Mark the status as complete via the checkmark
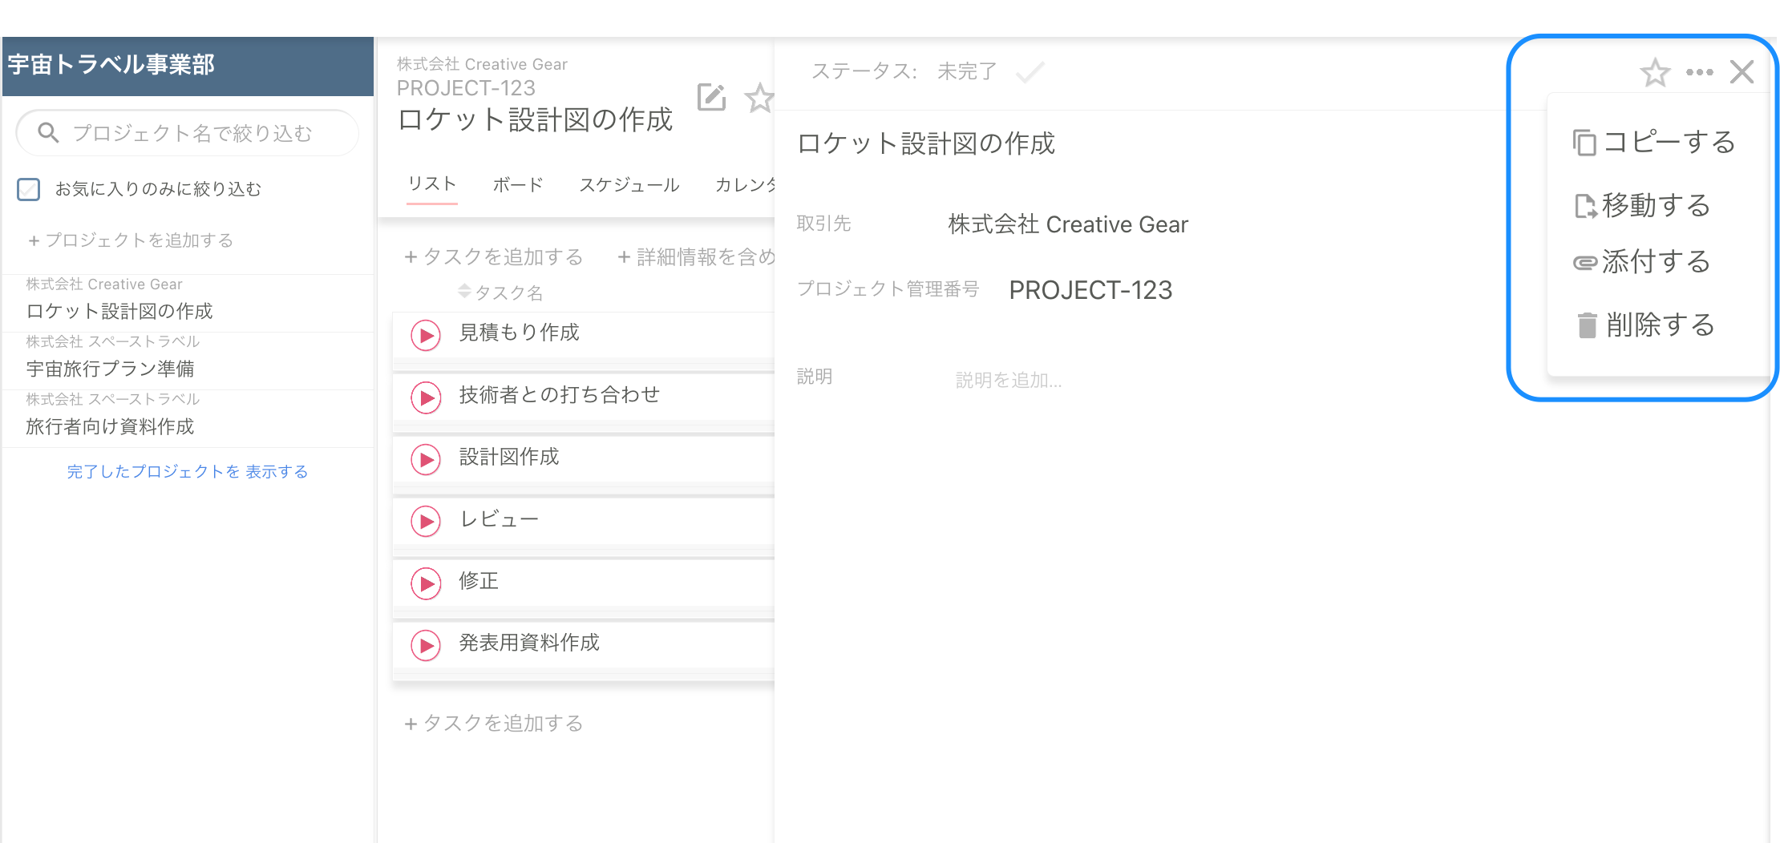Image resolution: width=1780 pixels, height=843 pixels. [1030, 72]
